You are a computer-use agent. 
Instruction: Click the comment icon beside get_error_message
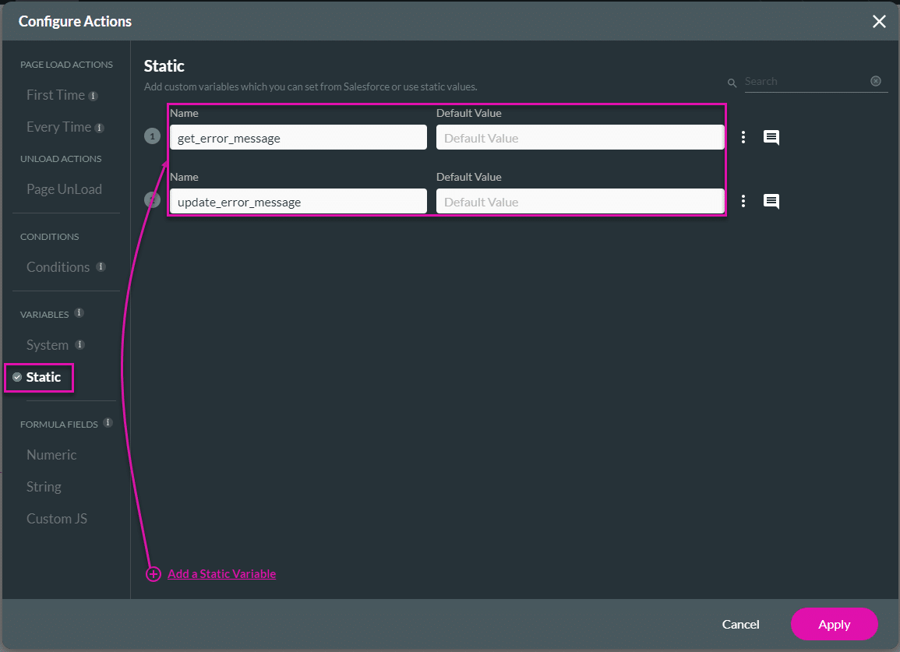tap(771, 136)
